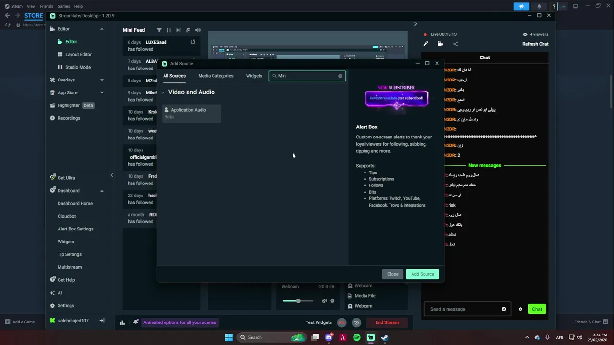Viewport: 614px width, 345px height.
Task: Open the Windows Start menu
Action: tap(229, 337)
